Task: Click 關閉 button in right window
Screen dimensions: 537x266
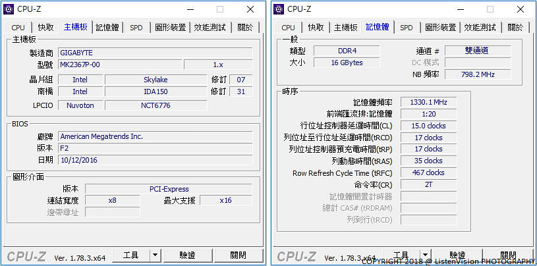Action: coord(509,255)
